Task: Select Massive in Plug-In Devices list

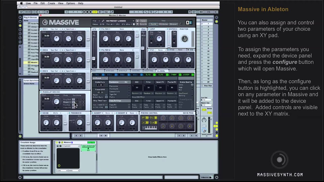Action: coord(34,62)
